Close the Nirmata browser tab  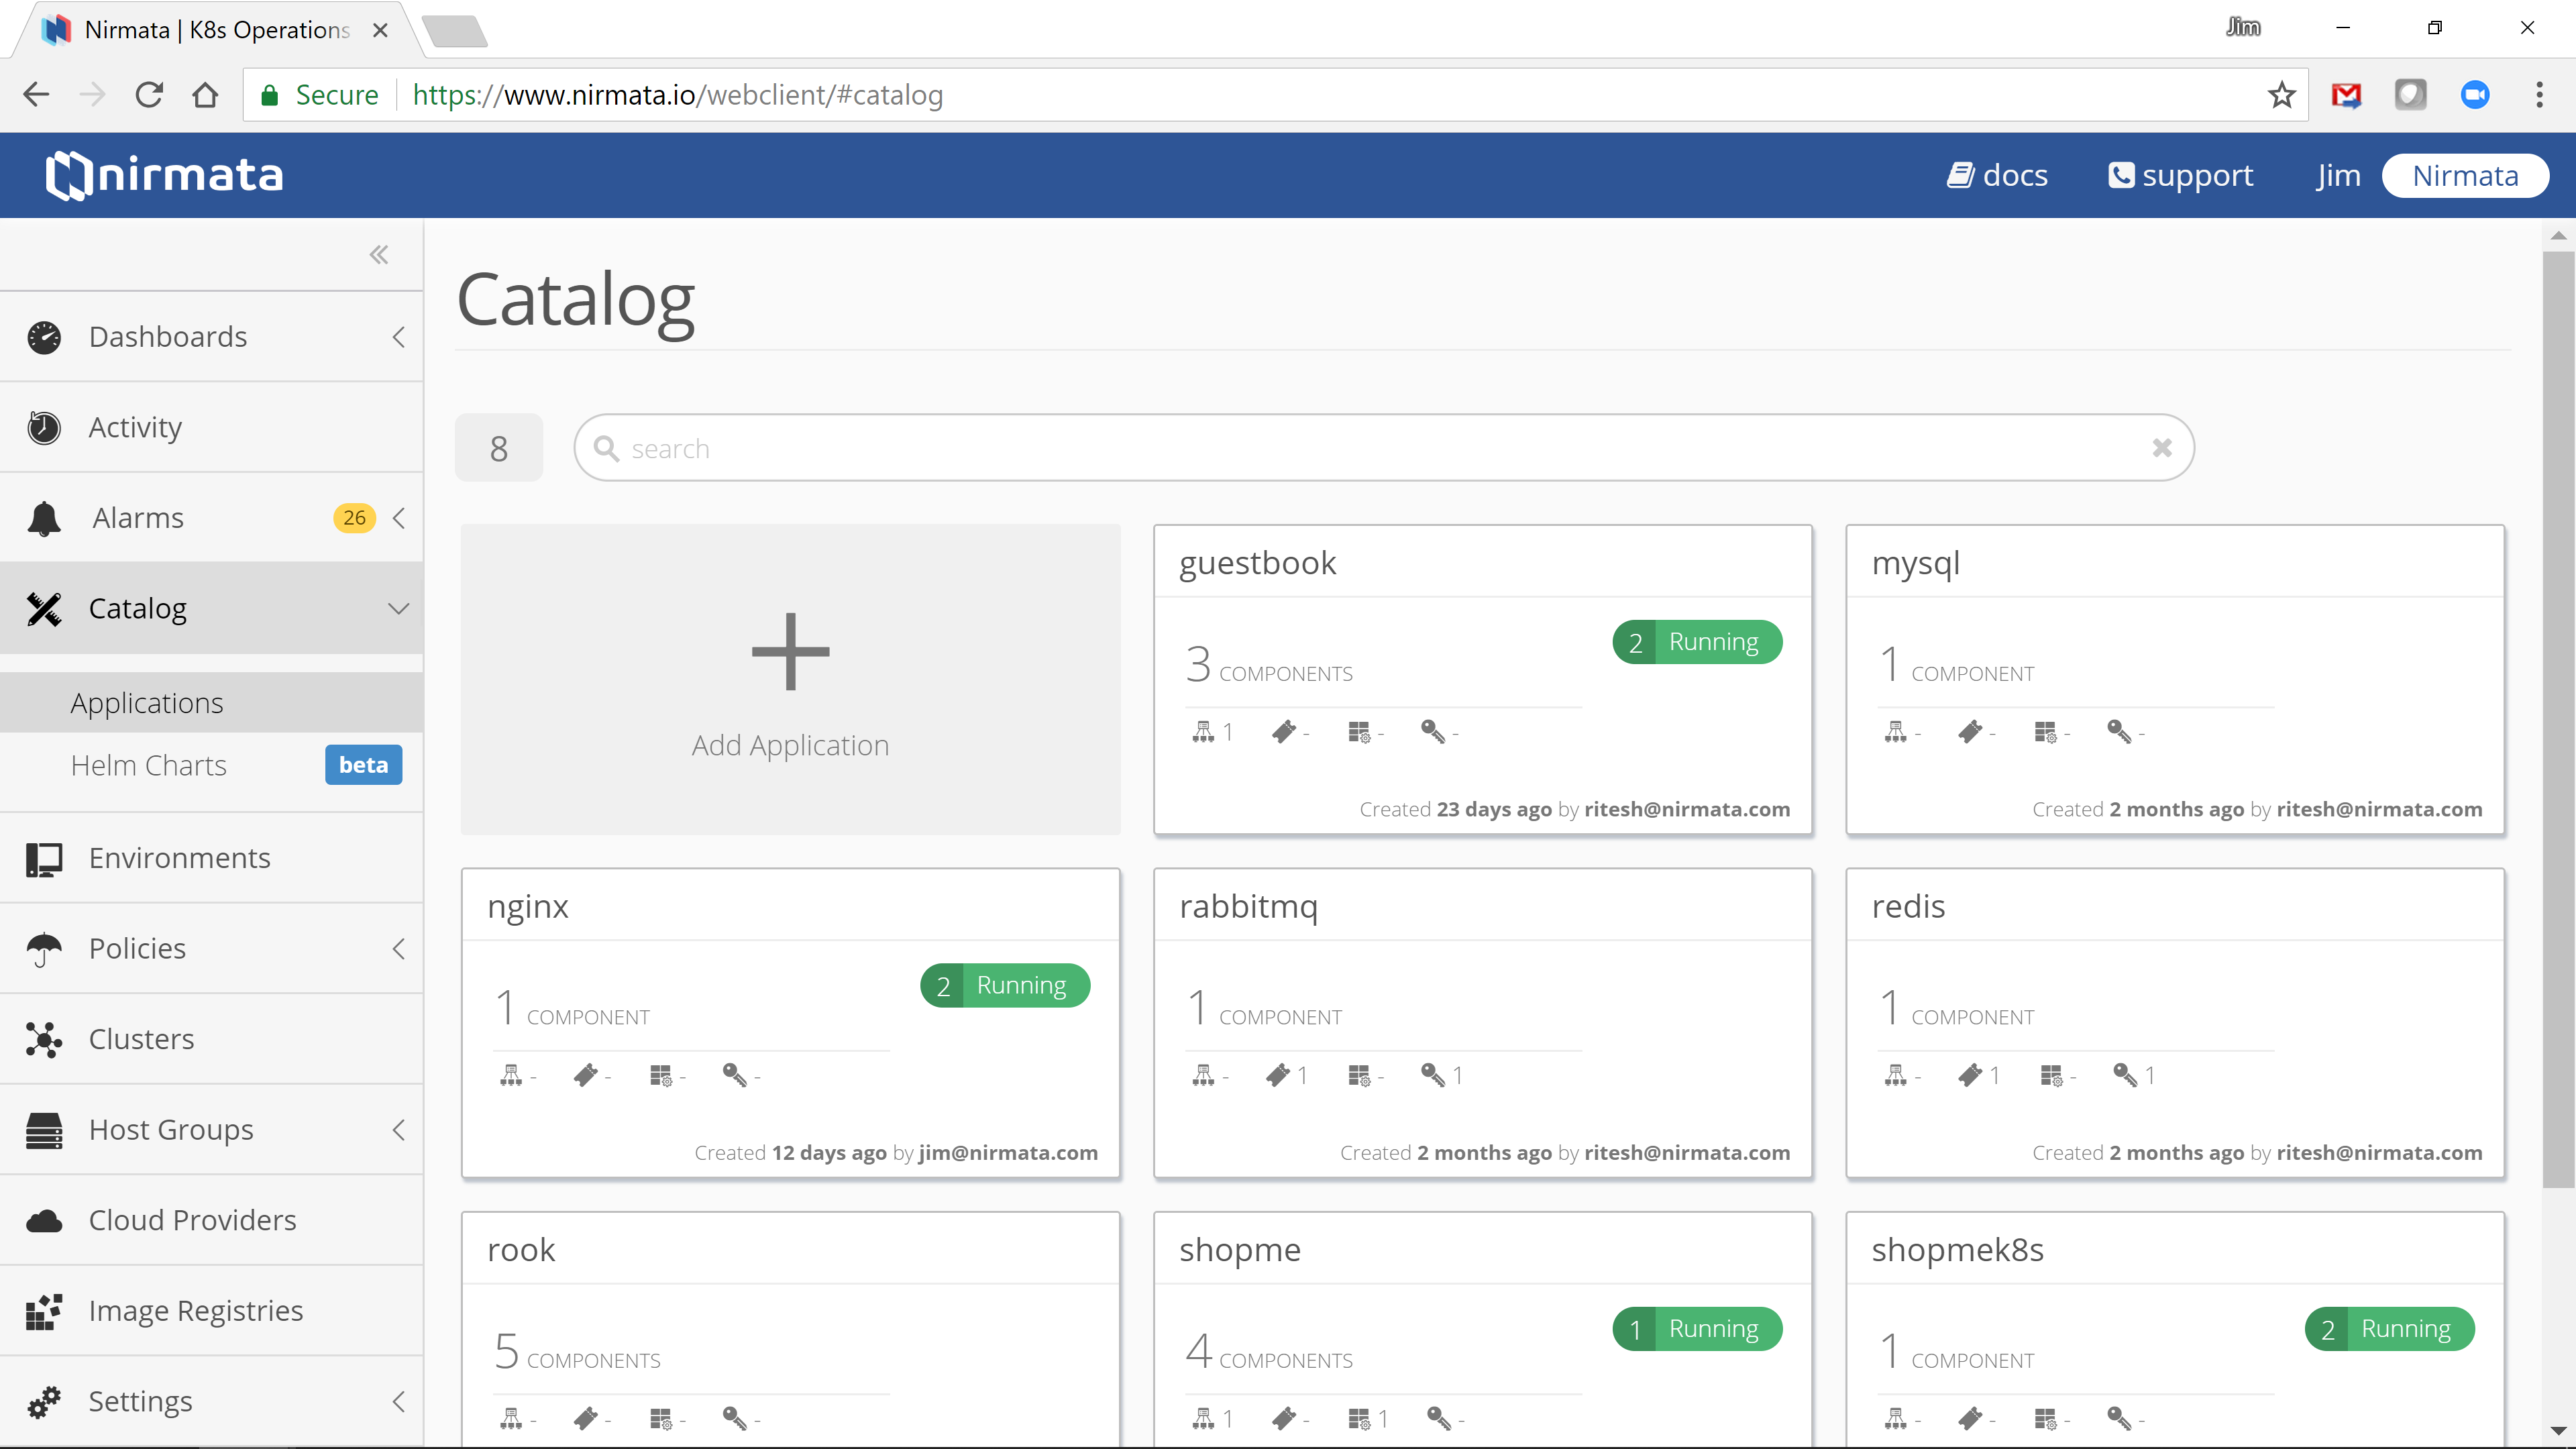tap(380, 30)
